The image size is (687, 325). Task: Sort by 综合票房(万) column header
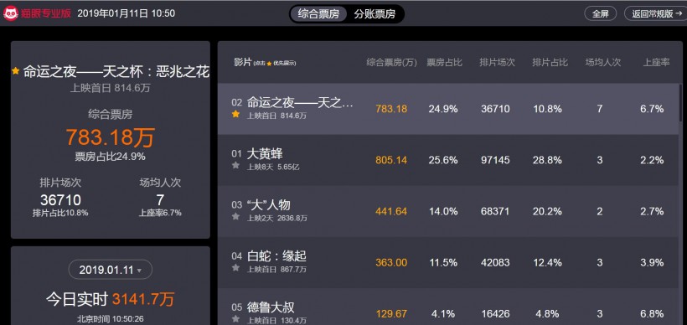click(x=392, y=62)
